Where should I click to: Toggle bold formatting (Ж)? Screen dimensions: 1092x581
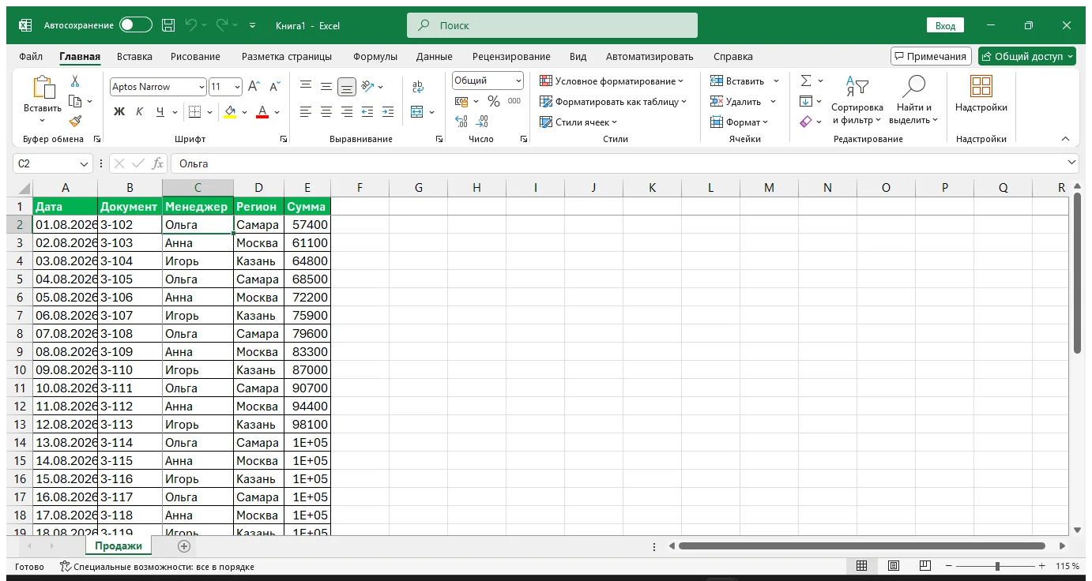(x=119, y=112)
